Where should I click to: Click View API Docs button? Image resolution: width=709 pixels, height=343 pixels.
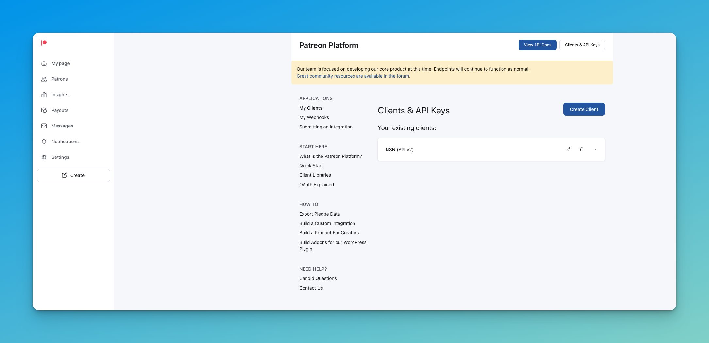point(537,45)
